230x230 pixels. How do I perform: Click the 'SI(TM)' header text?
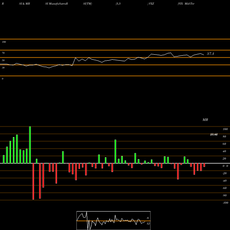[87, 4]
